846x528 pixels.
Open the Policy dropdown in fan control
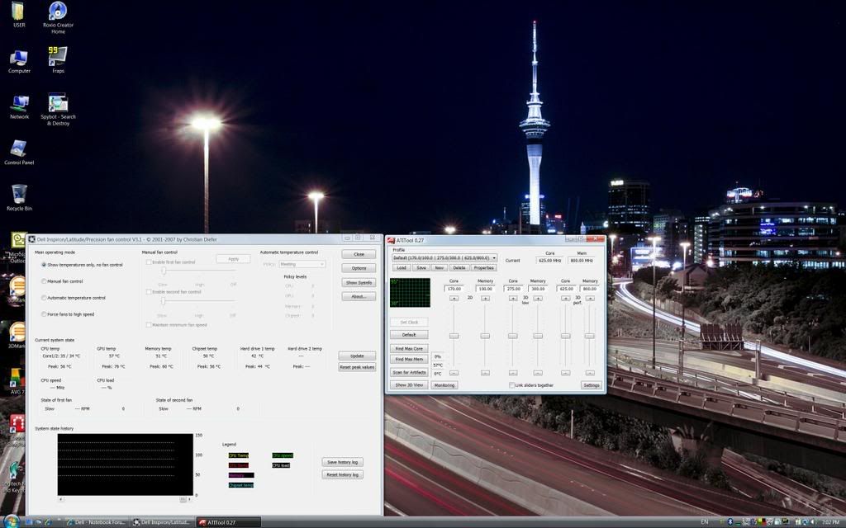(x=302, y=264)
